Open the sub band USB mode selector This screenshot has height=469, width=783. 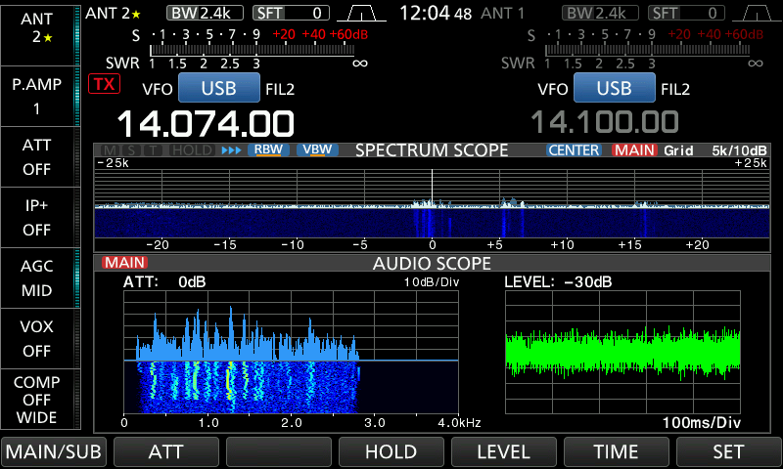(x=614, y=88)
